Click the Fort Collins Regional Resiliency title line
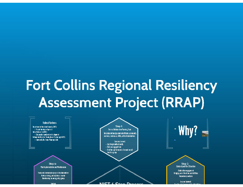243x187 pixels. (x=121, y=85)
